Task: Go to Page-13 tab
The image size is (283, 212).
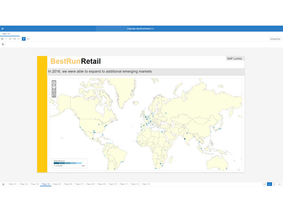Action: (146, 184)
